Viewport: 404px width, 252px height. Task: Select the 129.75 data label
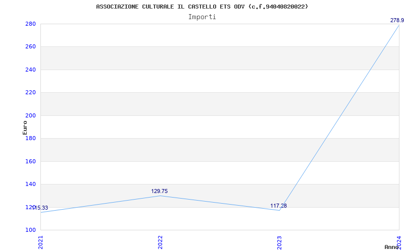(159, 191)
